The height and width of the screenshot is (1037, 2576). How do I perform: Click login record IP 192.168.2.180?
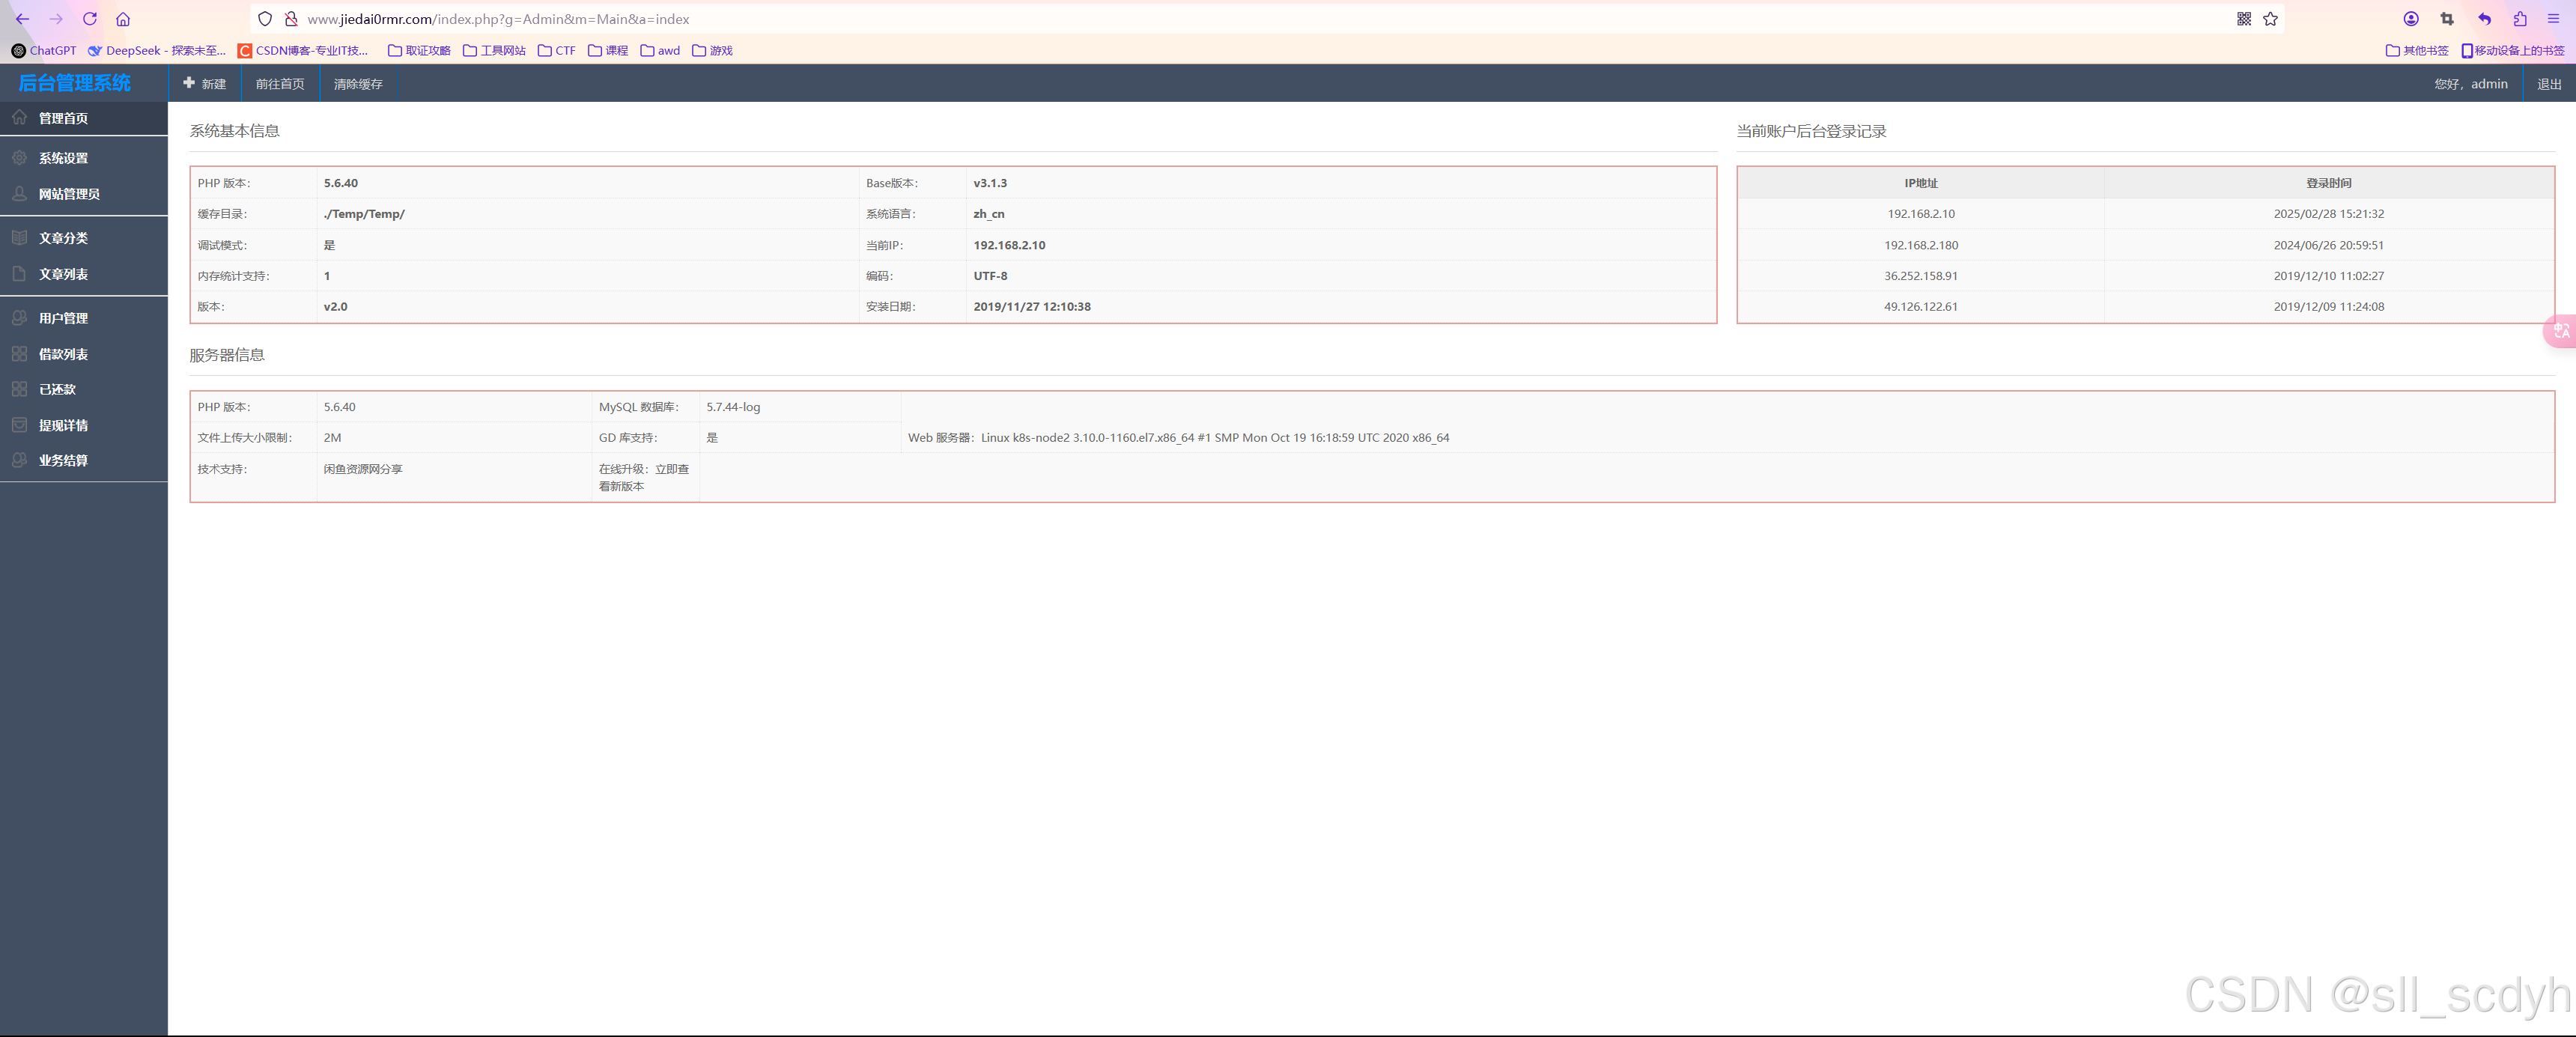[x=1921, y=245]
